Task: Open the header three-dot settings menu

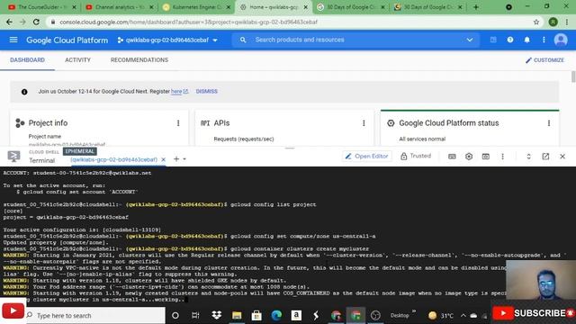Action: coord(544,40)
